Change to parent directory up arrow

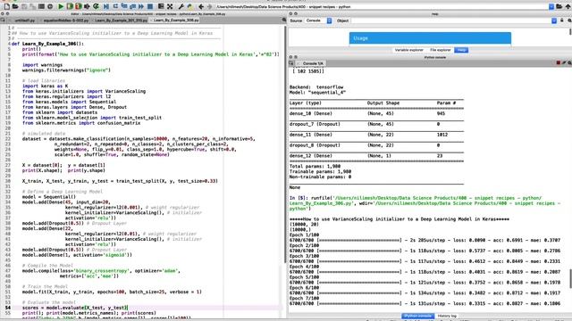point(568,6)
